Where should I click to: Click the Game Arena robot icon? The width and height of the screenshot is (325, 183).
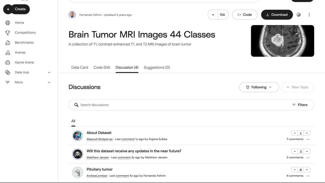click(x=8, y=62)
